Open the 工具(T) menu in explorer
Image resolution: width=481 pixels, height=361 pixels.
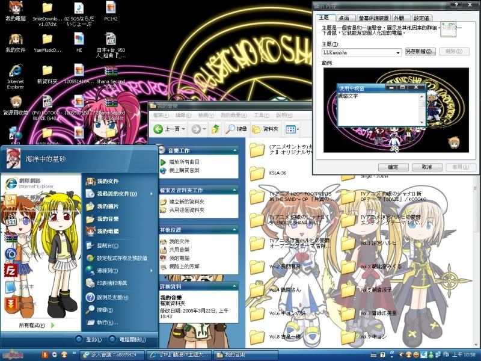click(x=262, y=116)
